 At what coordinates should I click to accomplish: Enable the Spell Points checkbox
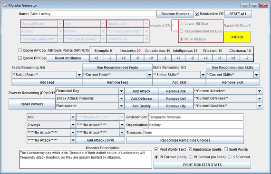(x=226, y=149)
